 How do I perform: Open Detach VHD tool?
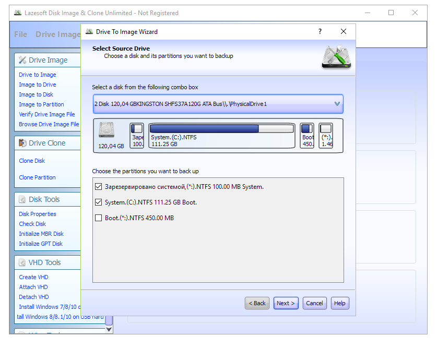point(34,297)
